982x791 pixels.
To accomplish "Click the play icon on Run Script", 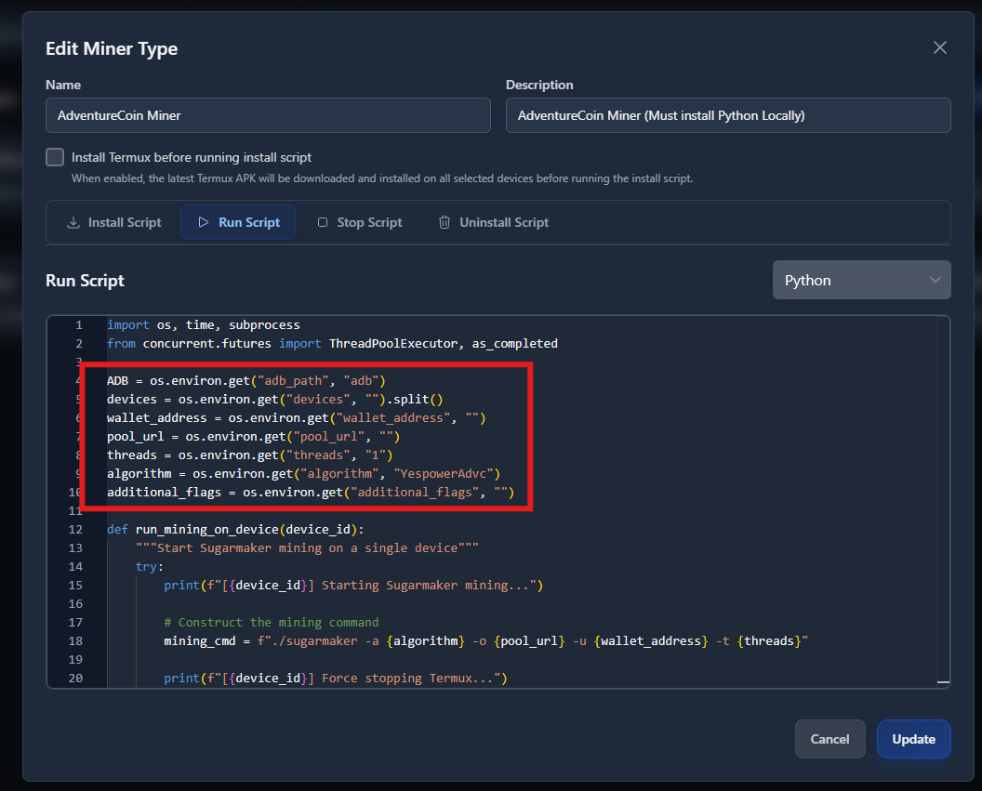I will tap(204, 223).
